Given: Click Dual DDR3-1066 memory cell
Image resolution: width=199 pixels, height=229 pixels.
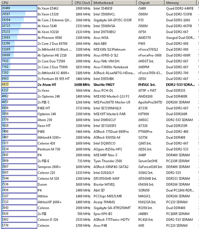Looking at the screenshot, I should [x=178, y=20].
